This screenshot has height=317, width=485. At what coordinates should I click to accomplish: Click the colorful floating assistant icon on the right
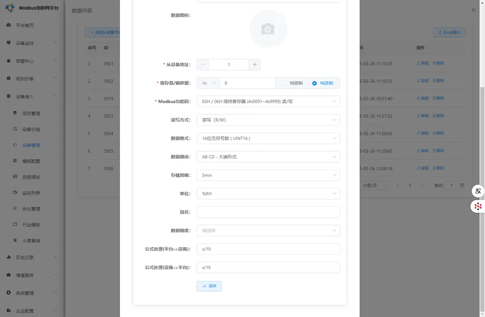(477, 206)
